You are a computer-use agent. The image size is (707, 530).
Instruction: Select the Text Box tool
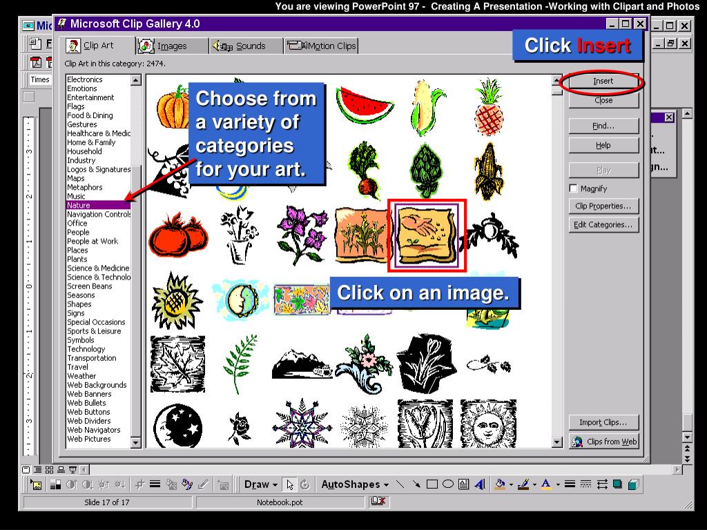click(463, 484)
